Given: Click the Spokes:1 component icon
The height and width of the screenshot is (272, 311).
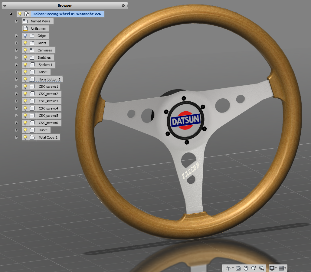Looking at the screenshot, I should (x=32, y=65).
